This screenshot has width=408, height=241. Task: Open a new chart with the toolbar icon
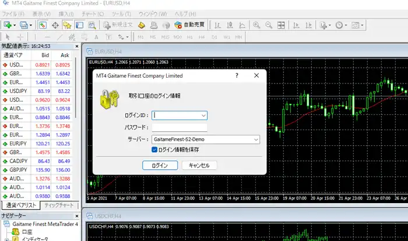[8, 25]
